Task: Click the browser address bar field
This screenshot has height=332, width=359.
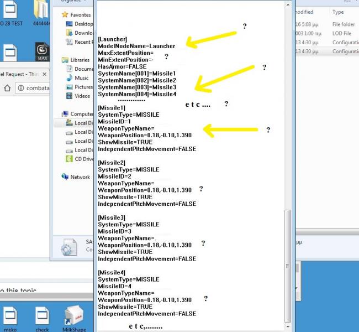Action: (x=33, y=88)
